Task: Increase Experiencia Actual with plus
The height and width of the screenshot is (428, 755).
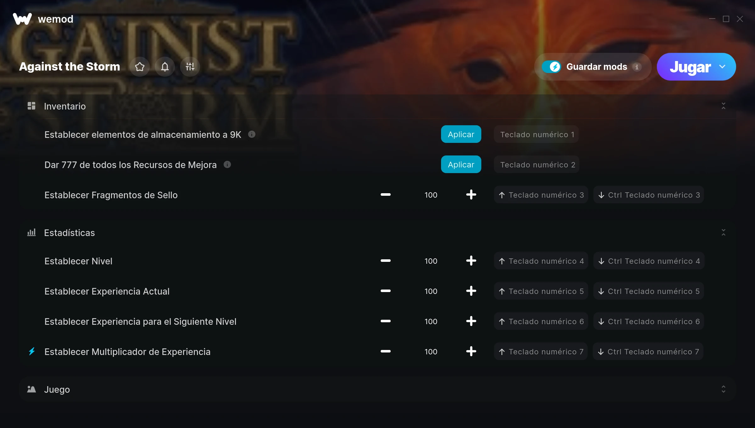Action: point(471,291)
